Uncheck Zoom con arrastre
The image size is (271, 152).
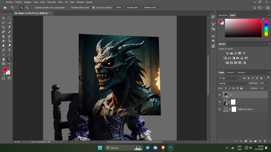click(x=94, y=8)
